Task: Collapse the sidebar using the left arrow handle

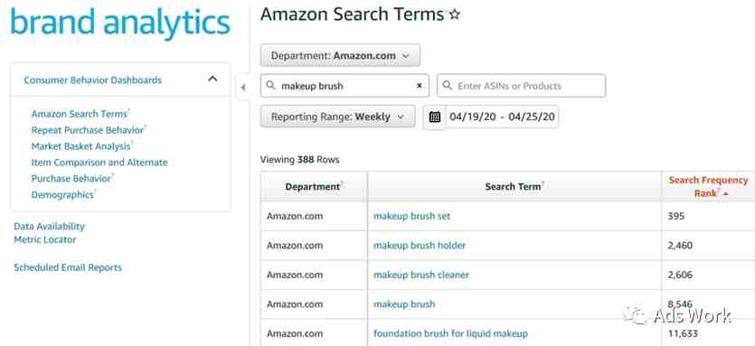Action: click(242, 87)
